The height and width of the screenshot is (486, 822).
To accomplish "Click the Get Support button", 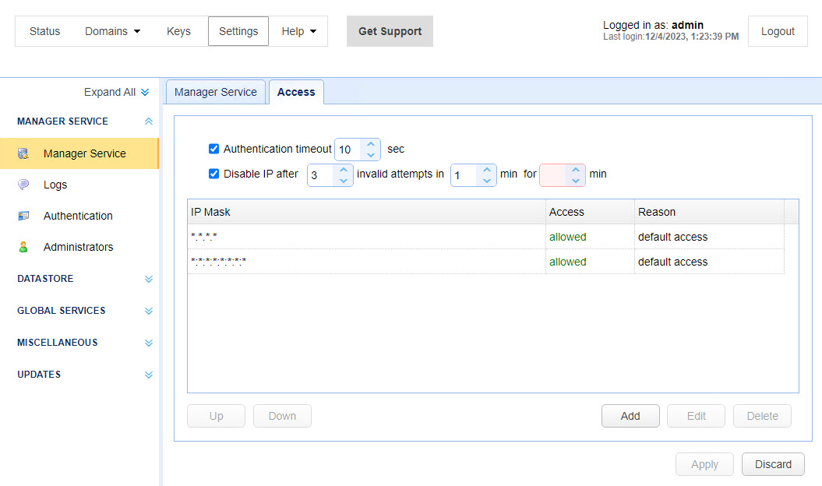I will pyautogui.click(x=390, y=31).
